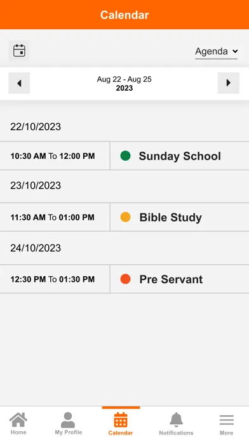The width and height of the screenshot is (249, 442).
Task: Expand the Agenda view dropdown
Action: tap(217, 51)
